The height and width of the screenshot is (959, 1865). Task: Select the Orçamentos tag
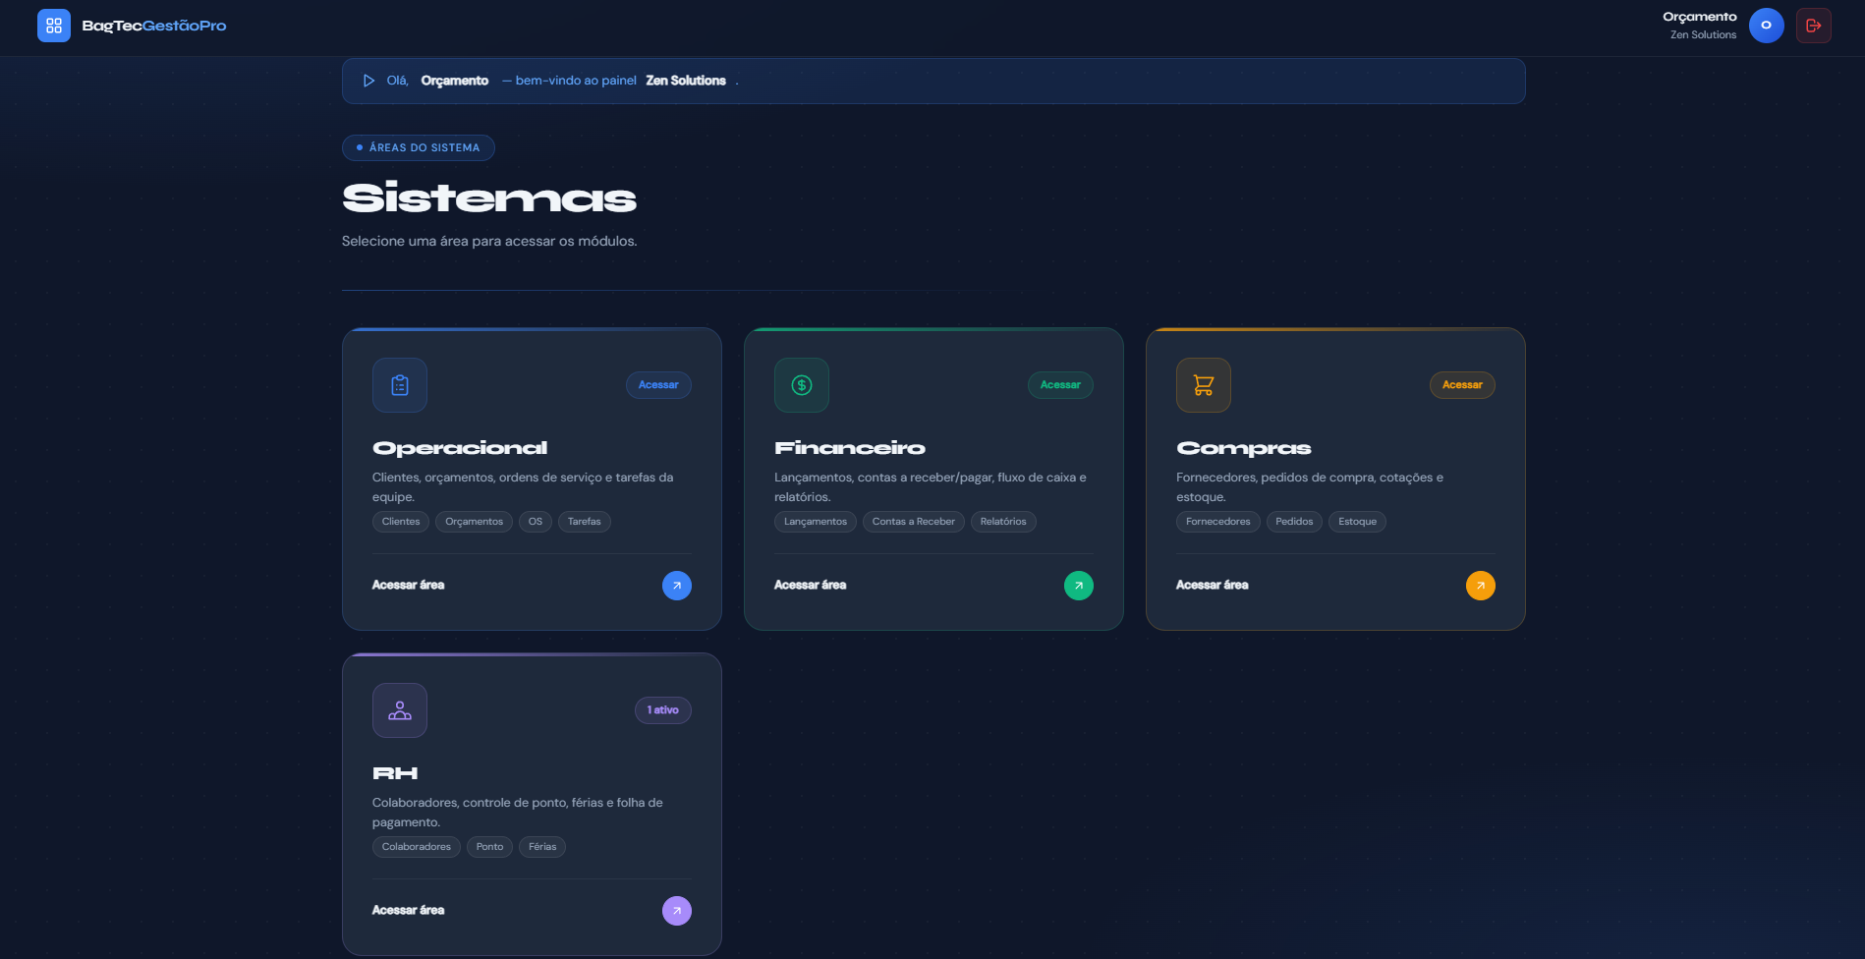coord(474,522)
